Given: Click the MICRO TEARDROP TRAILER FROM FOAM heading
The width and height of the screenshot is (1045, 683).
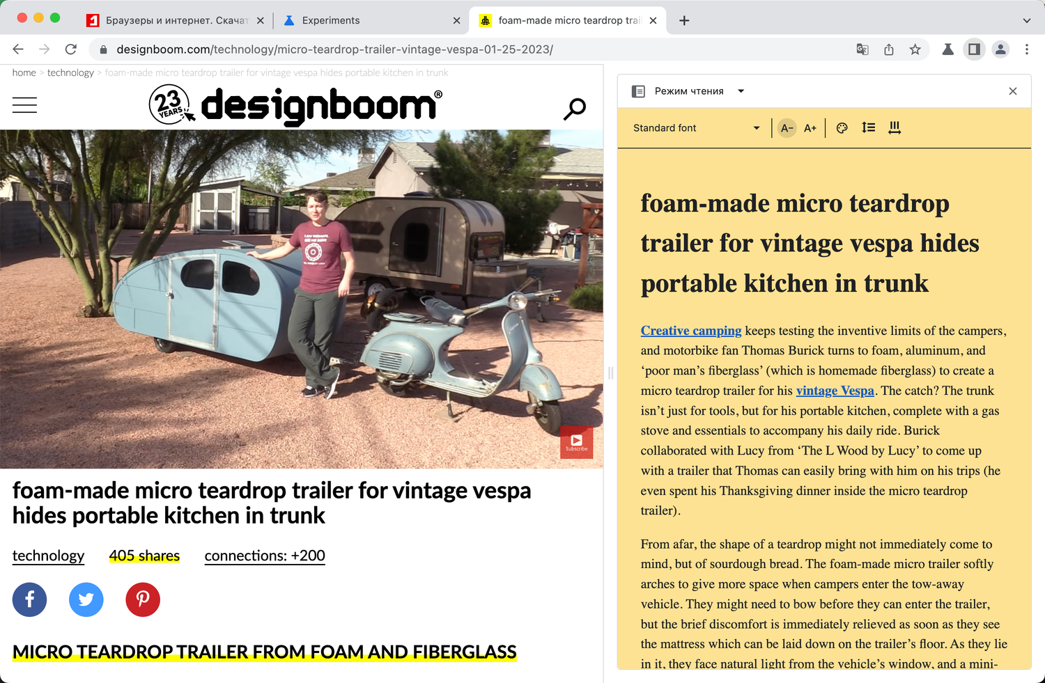Looking at the screenshot, I should (265, 652).
